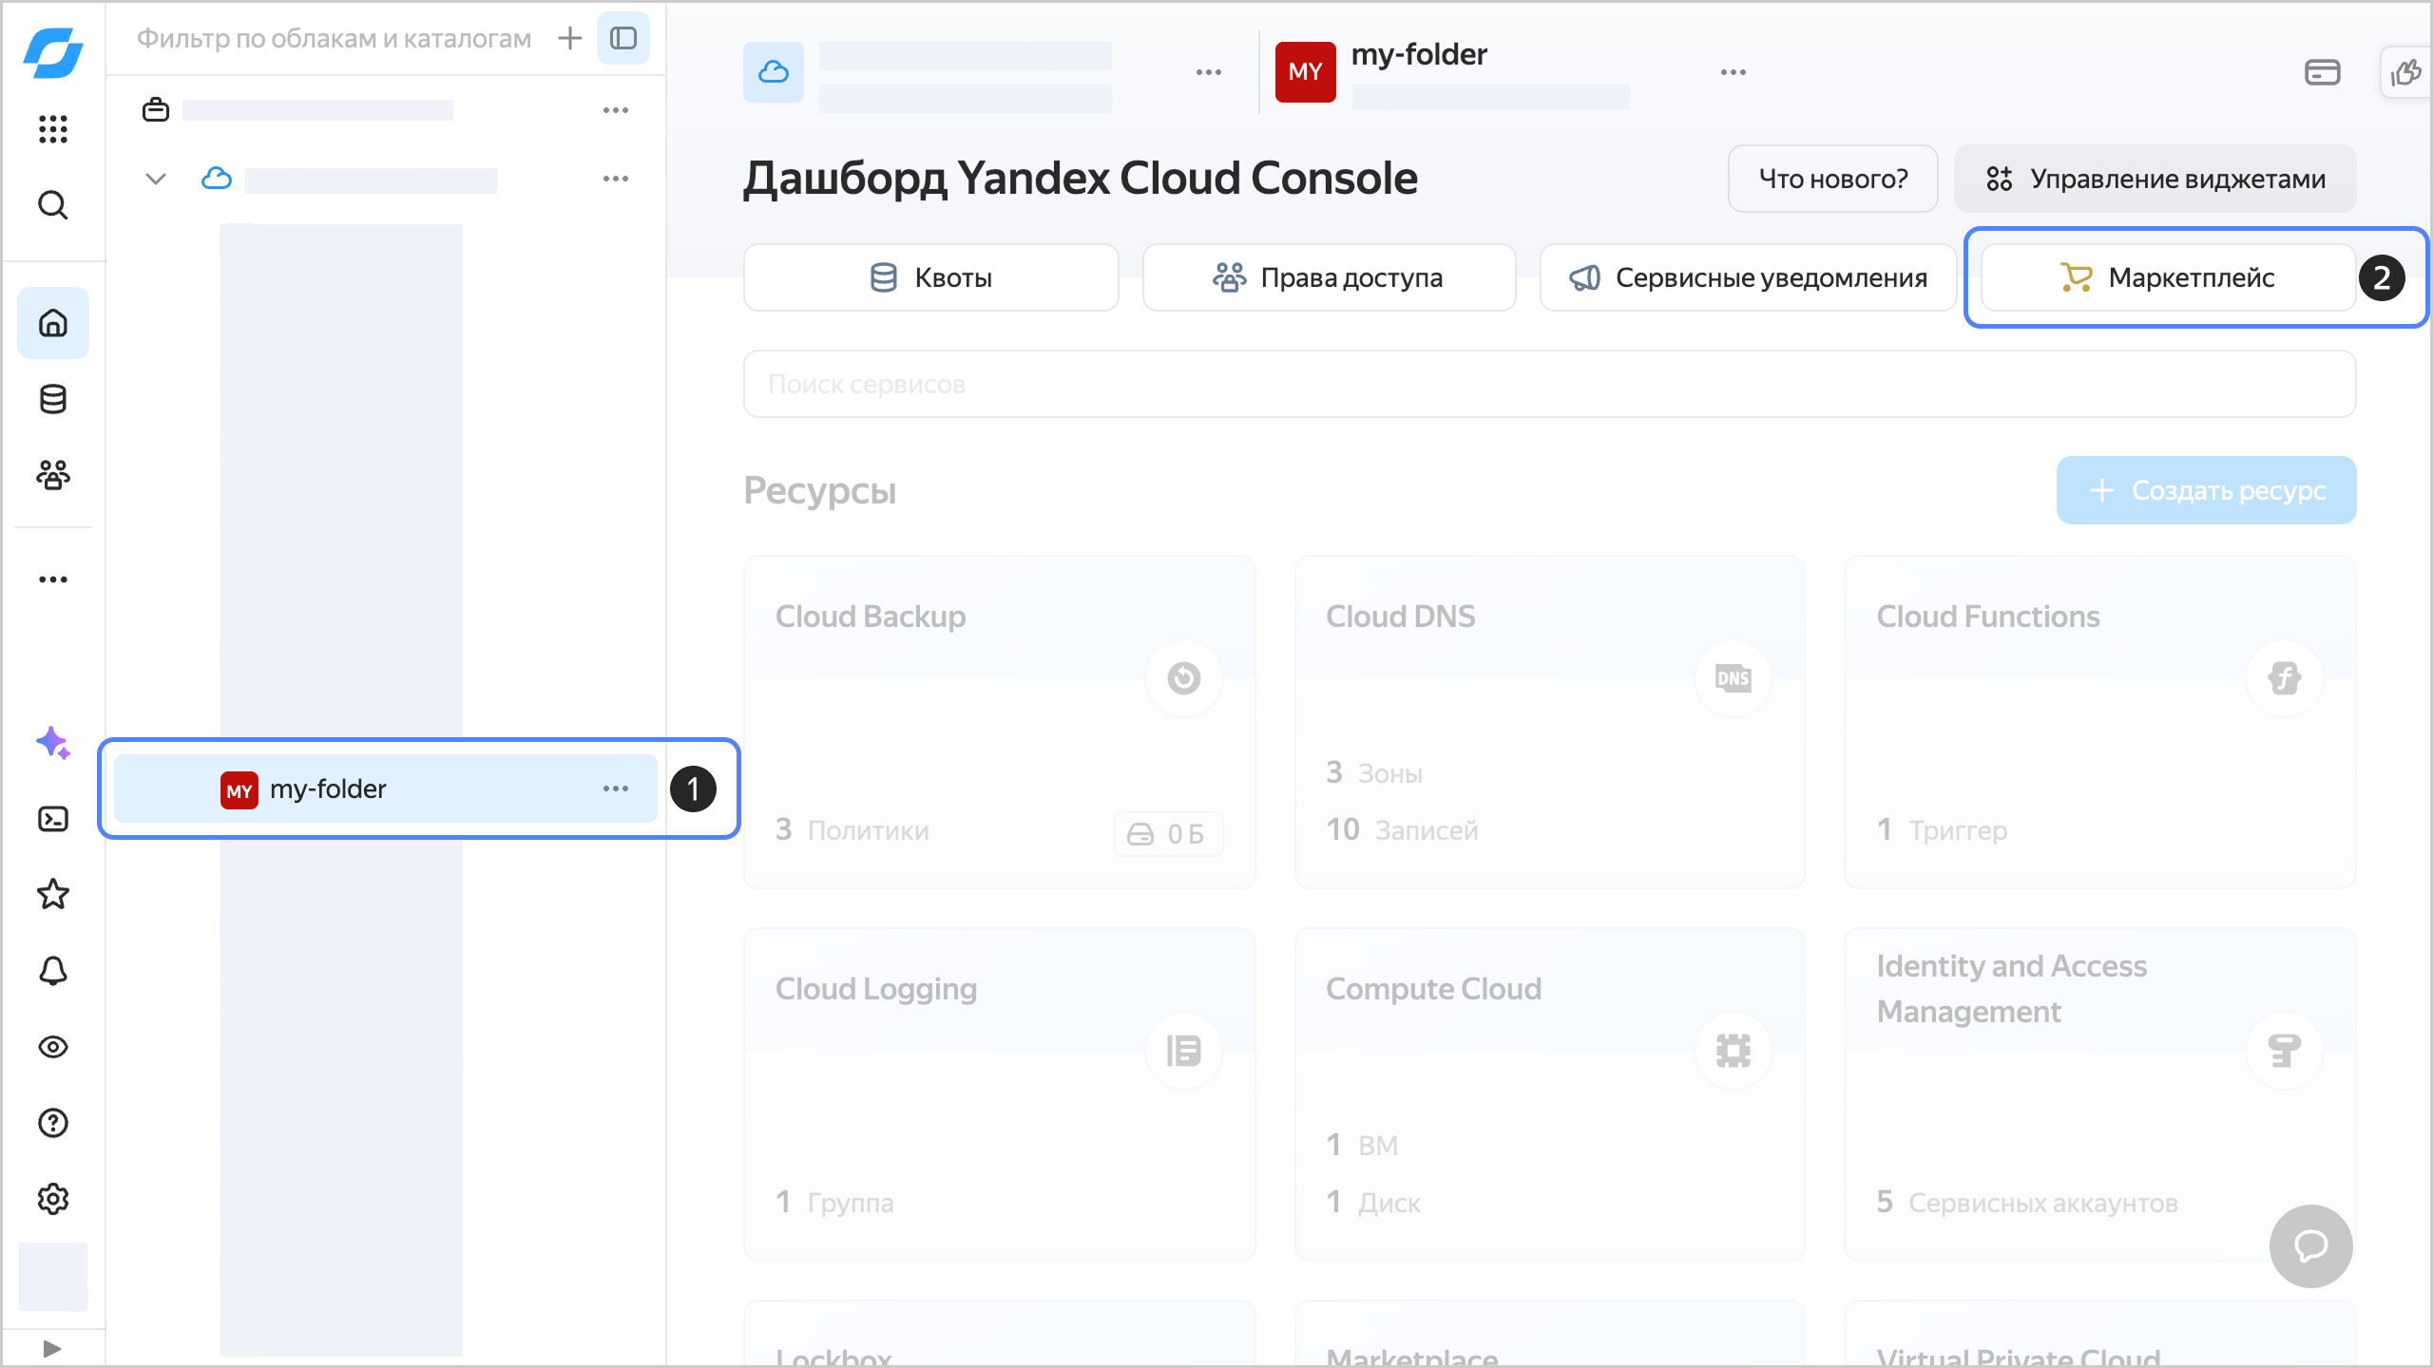Click the Cloud Functions round icon
This screenshot has height=1368, width=2433.
pyautogui.click(x=2285, y=678)
